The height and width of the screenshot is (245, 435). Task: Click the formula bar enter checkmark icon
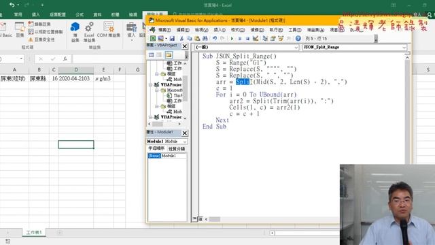(x=53, y=59)
